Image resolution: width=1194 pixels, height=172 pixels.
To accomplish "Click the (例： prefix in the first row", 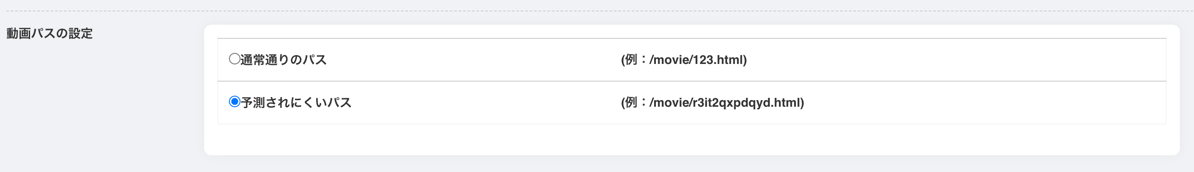I will 635,60.
